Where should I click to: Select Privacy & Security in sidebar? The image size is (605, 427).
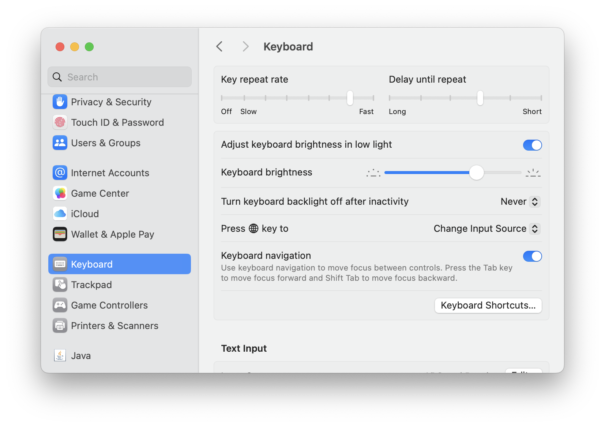[120, 102]
